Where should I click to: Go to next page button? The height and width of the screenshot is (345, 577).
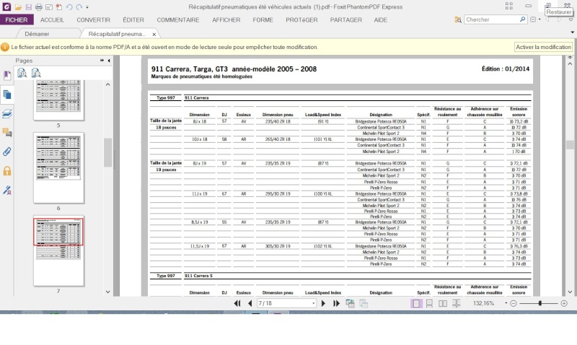(323, 303)
